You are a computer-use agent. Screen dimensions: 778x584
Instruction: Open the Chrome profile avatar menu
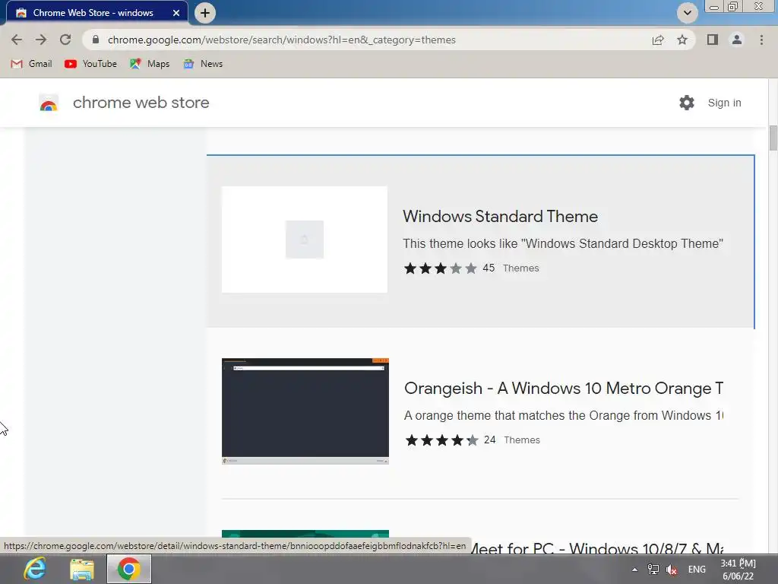point(737,40)
